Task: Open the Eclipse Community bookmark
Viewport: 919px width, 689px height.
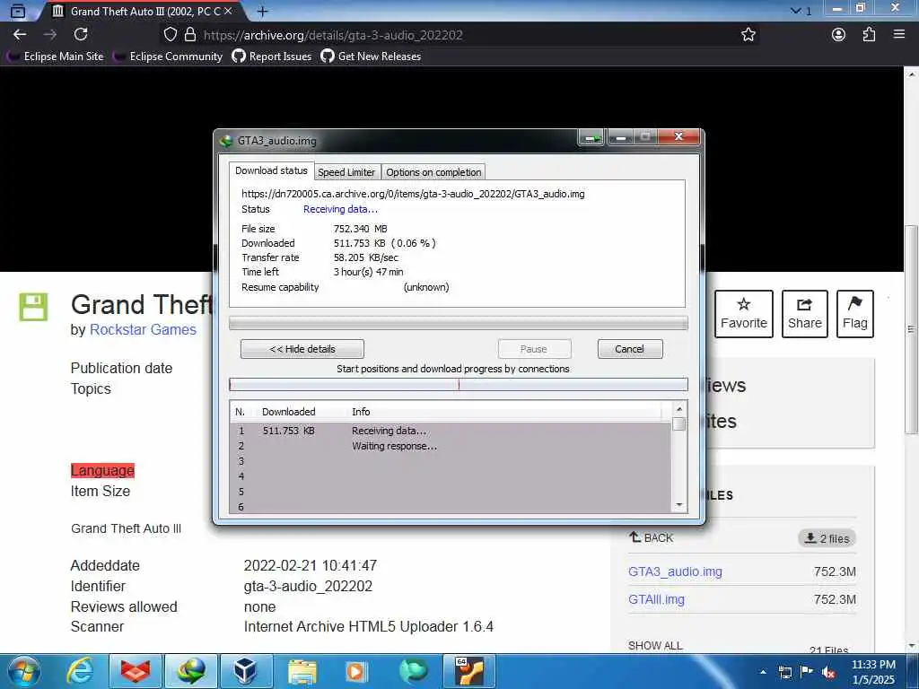Action: coord(168,57)
